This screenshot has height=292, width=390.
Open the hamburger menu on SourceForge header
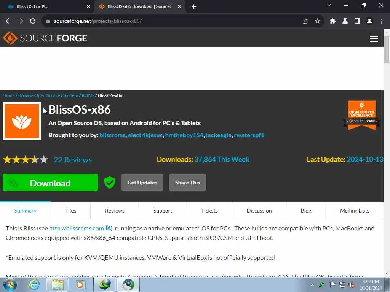tap(374, 38)
